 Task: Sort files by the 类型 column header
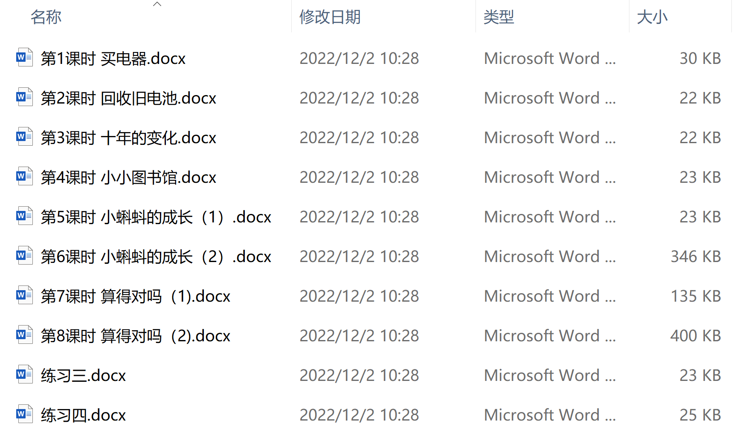(499, 17)
